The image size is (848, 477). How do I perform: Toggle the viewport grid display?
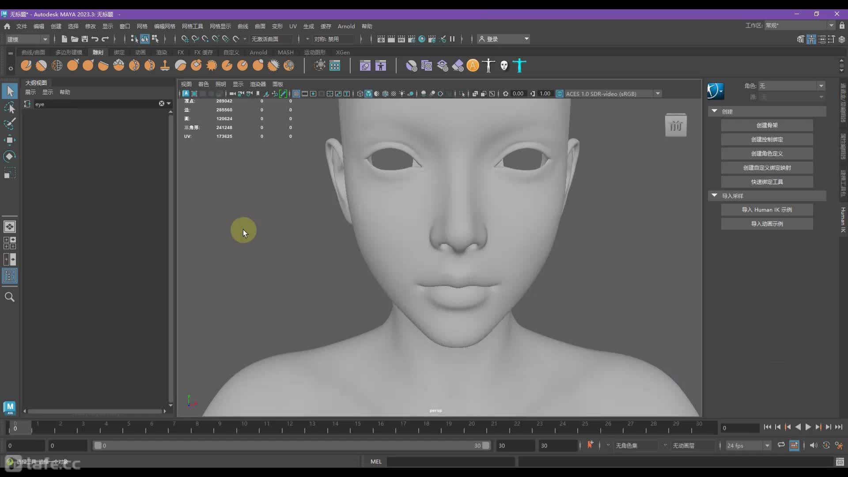(x=296, y=94)
